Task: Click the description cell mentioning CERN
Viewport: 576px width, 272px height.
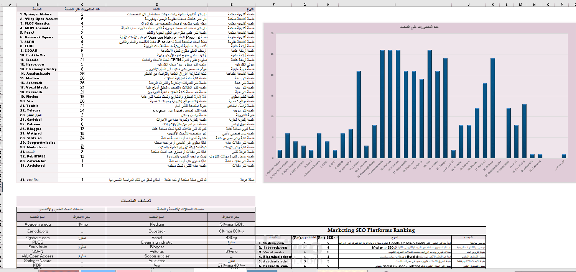Action: tap(156, 60)
